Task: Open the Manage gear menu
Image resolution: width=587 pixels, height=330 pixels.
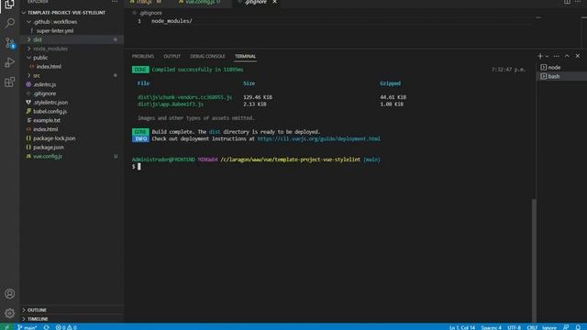Action: click(x=10, y=313)
